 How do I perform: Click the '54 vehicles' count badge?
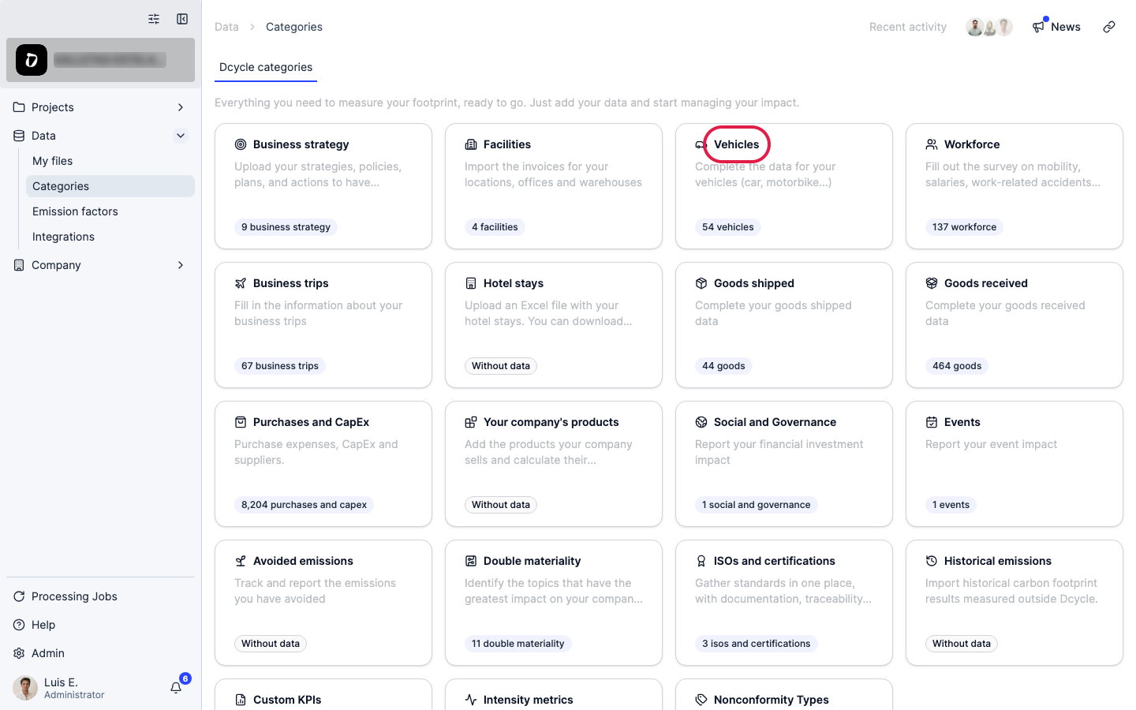(728, 227)
